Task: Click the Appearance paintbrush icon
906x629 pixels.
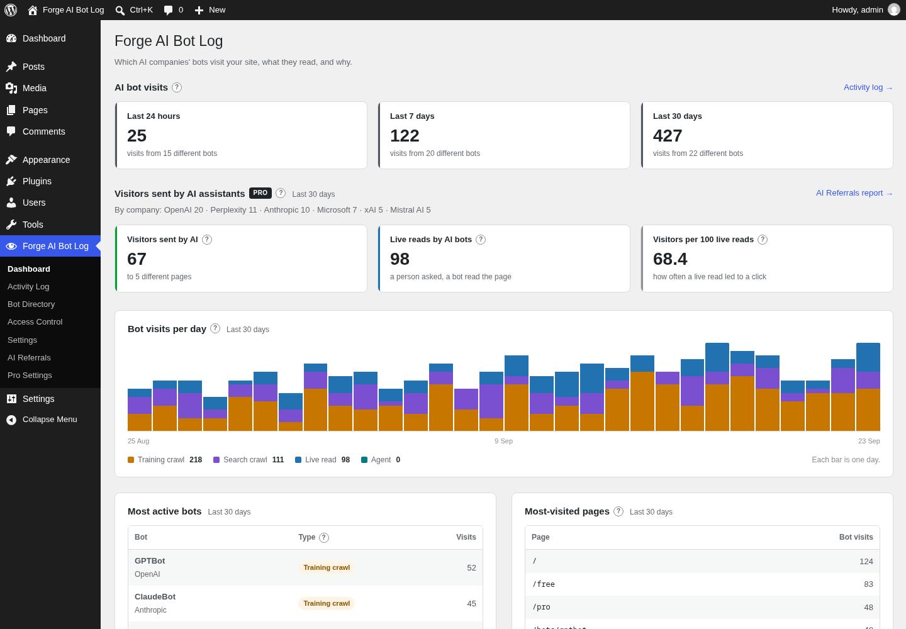Action: [x=11, y=160]
